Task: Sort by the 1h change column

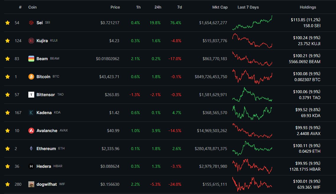Action: click(x=138, y=7)
